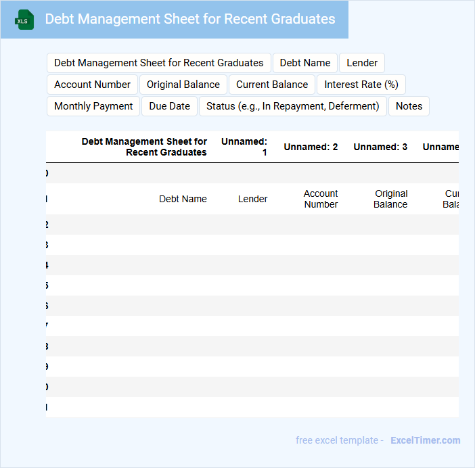Click the 'Unnamed: 2' column header
The height and width of the screenshot is (468, 475).
[311, 147]
